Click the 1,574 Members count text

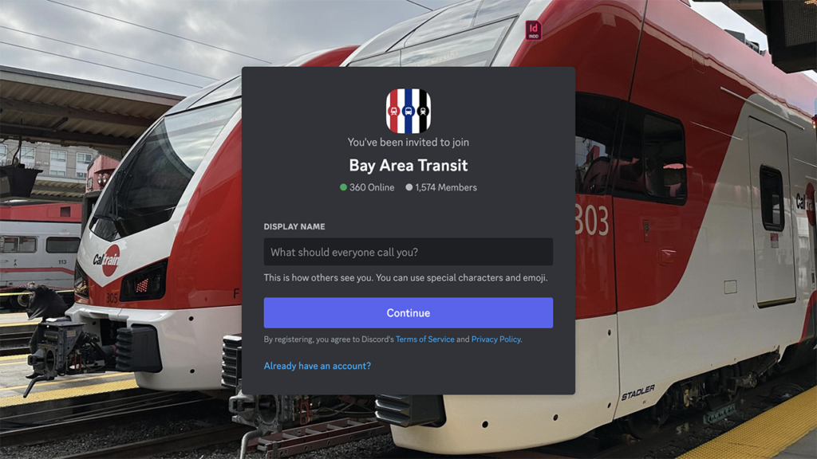tap(445, 187)
